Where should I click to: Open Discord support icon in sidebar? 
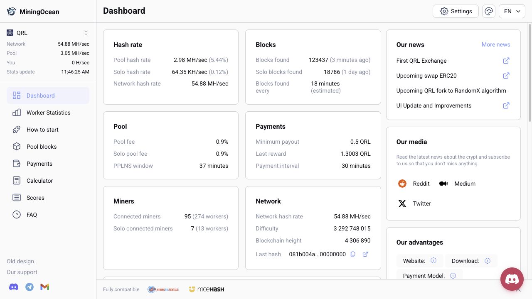(14, 287)
